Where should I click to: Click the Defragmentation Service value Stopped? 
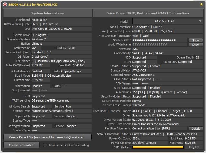71,126
